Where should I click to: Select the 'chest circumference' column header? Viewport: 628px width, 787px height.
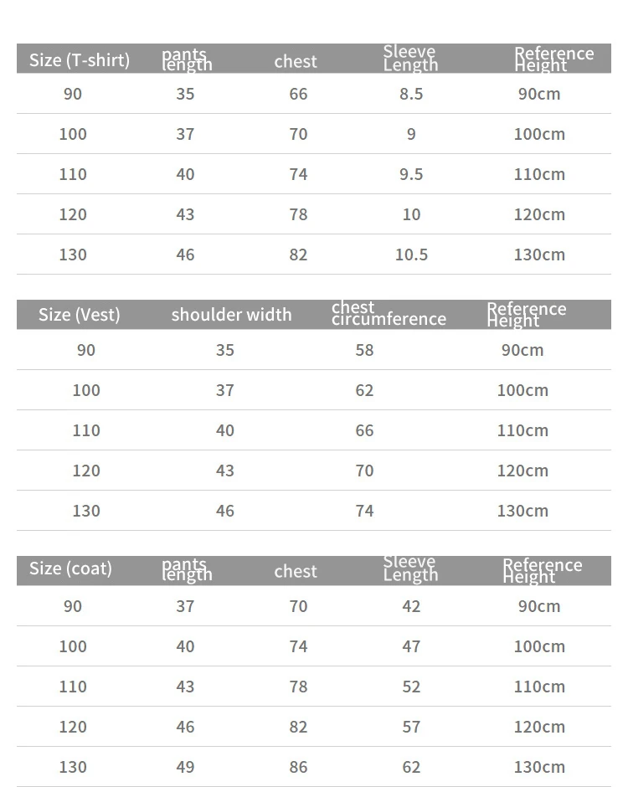(x=389, y=313)
